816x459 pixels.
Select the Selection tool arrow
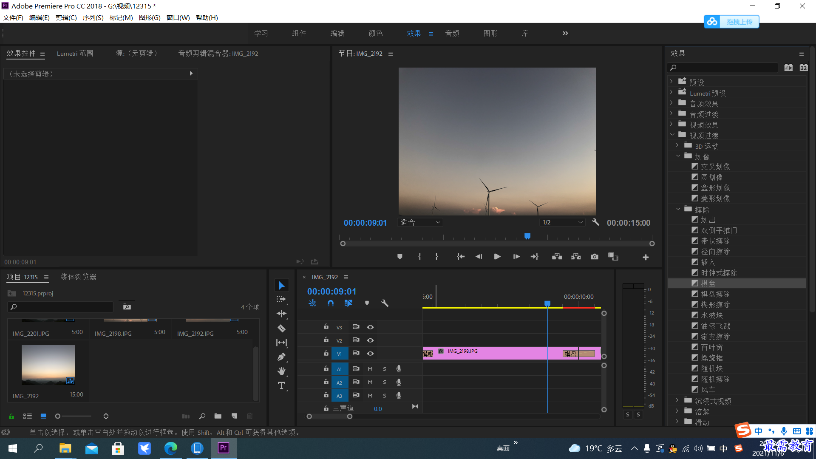(x=281, y=285)
